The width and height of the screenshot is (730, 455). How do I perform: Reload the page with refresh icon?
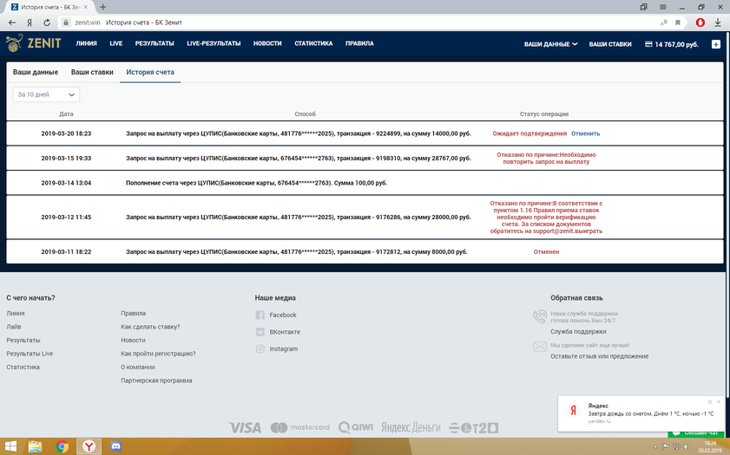click(x=47, y=23)
